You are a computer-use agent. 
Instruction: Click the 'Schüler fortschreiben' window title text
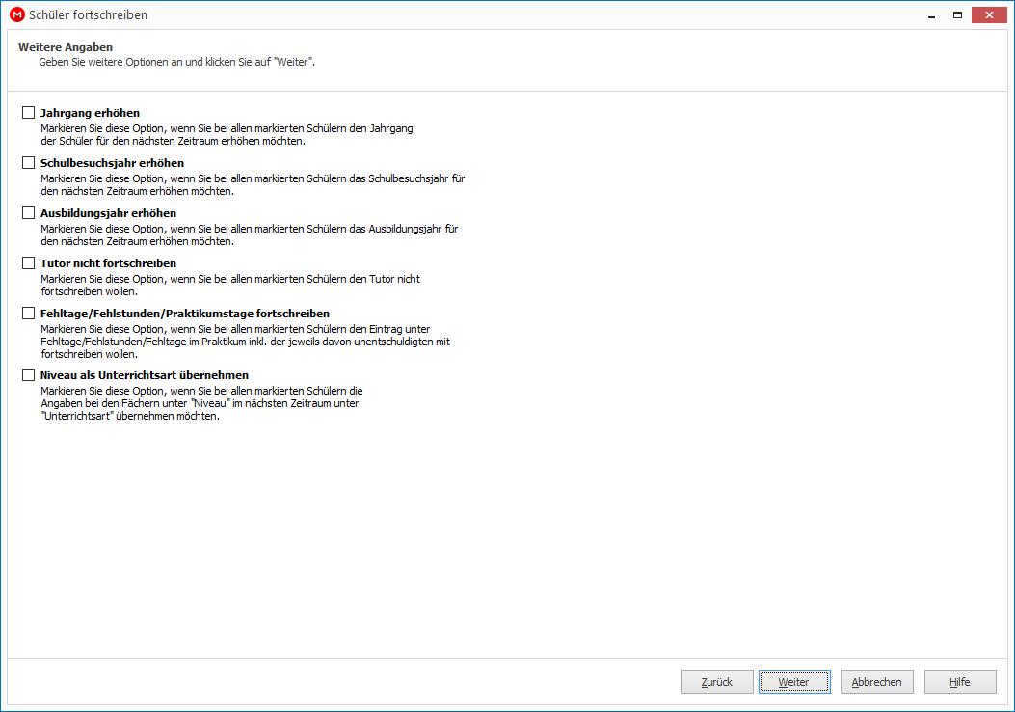click(88, 14)
